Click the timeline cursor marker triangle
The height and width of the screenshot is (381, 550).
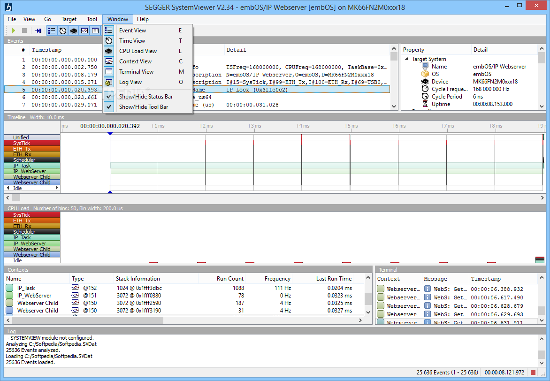click(x=110, y=134)
